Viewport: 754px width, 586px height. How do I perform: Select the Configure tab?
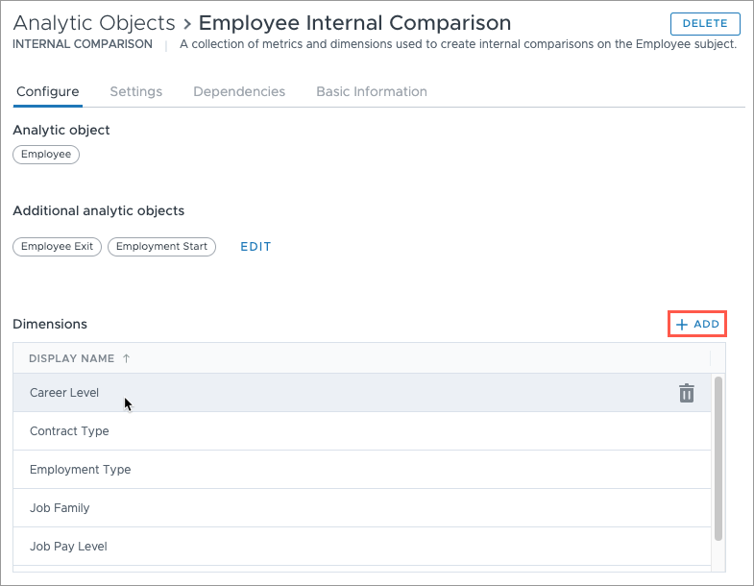tap(48, 91)
